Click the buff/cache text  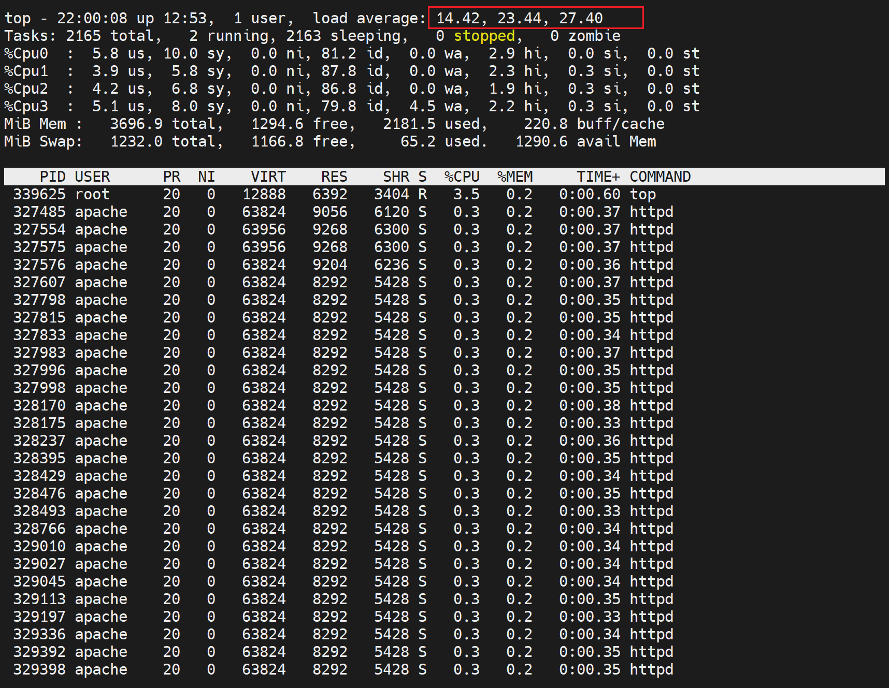[620, 124]
